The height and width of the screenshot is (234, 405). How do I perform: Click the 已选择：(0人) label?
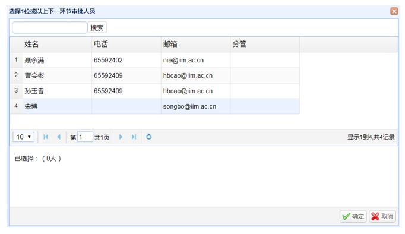38,159
